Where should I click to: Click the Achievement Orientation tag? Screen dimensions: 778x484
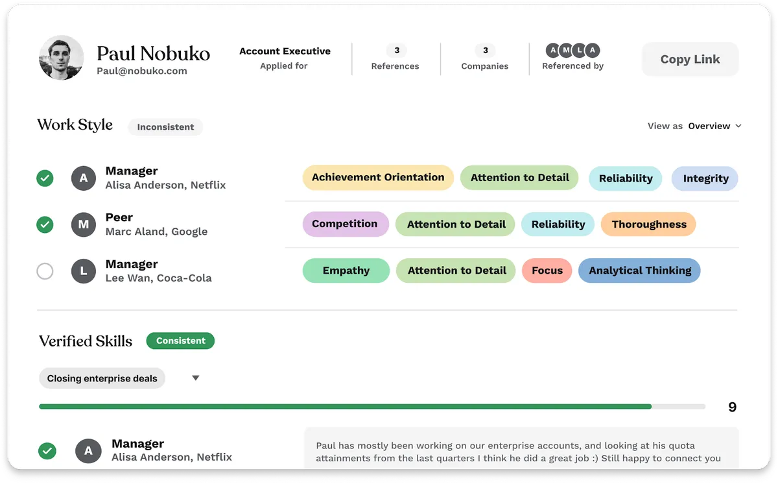378,177
